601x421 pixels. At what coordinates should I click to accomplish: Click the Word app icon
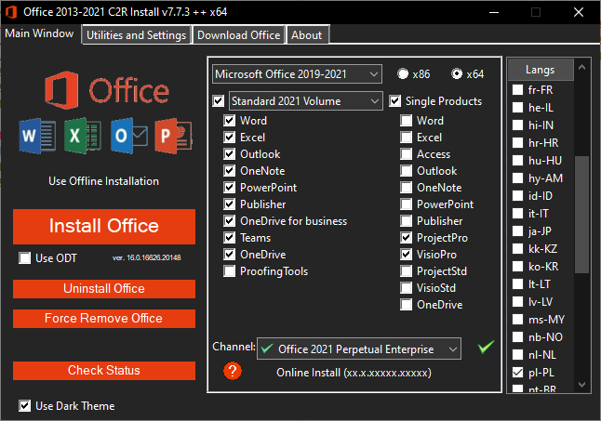tap(37, 136)
